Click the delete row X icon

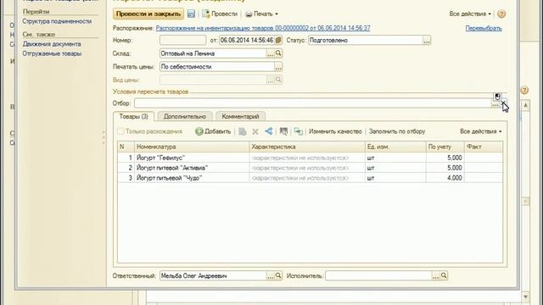click(x=255, y=131)
